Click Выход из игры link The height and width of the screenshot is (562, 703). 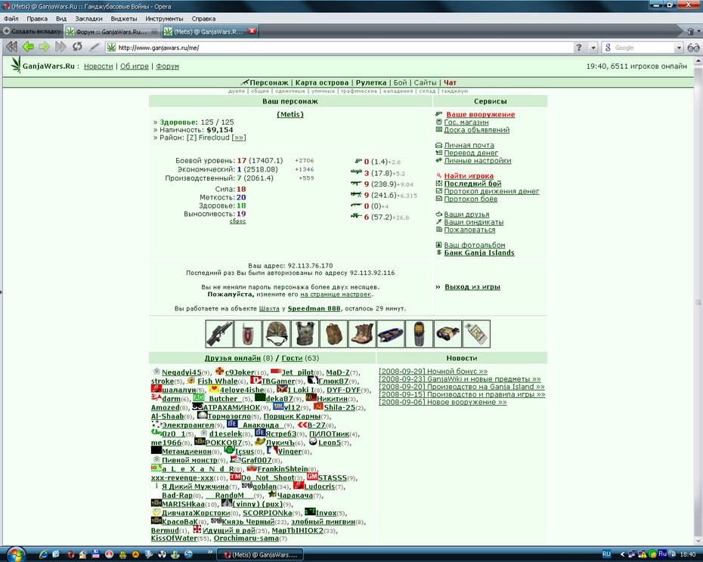(x=472, y=287)
